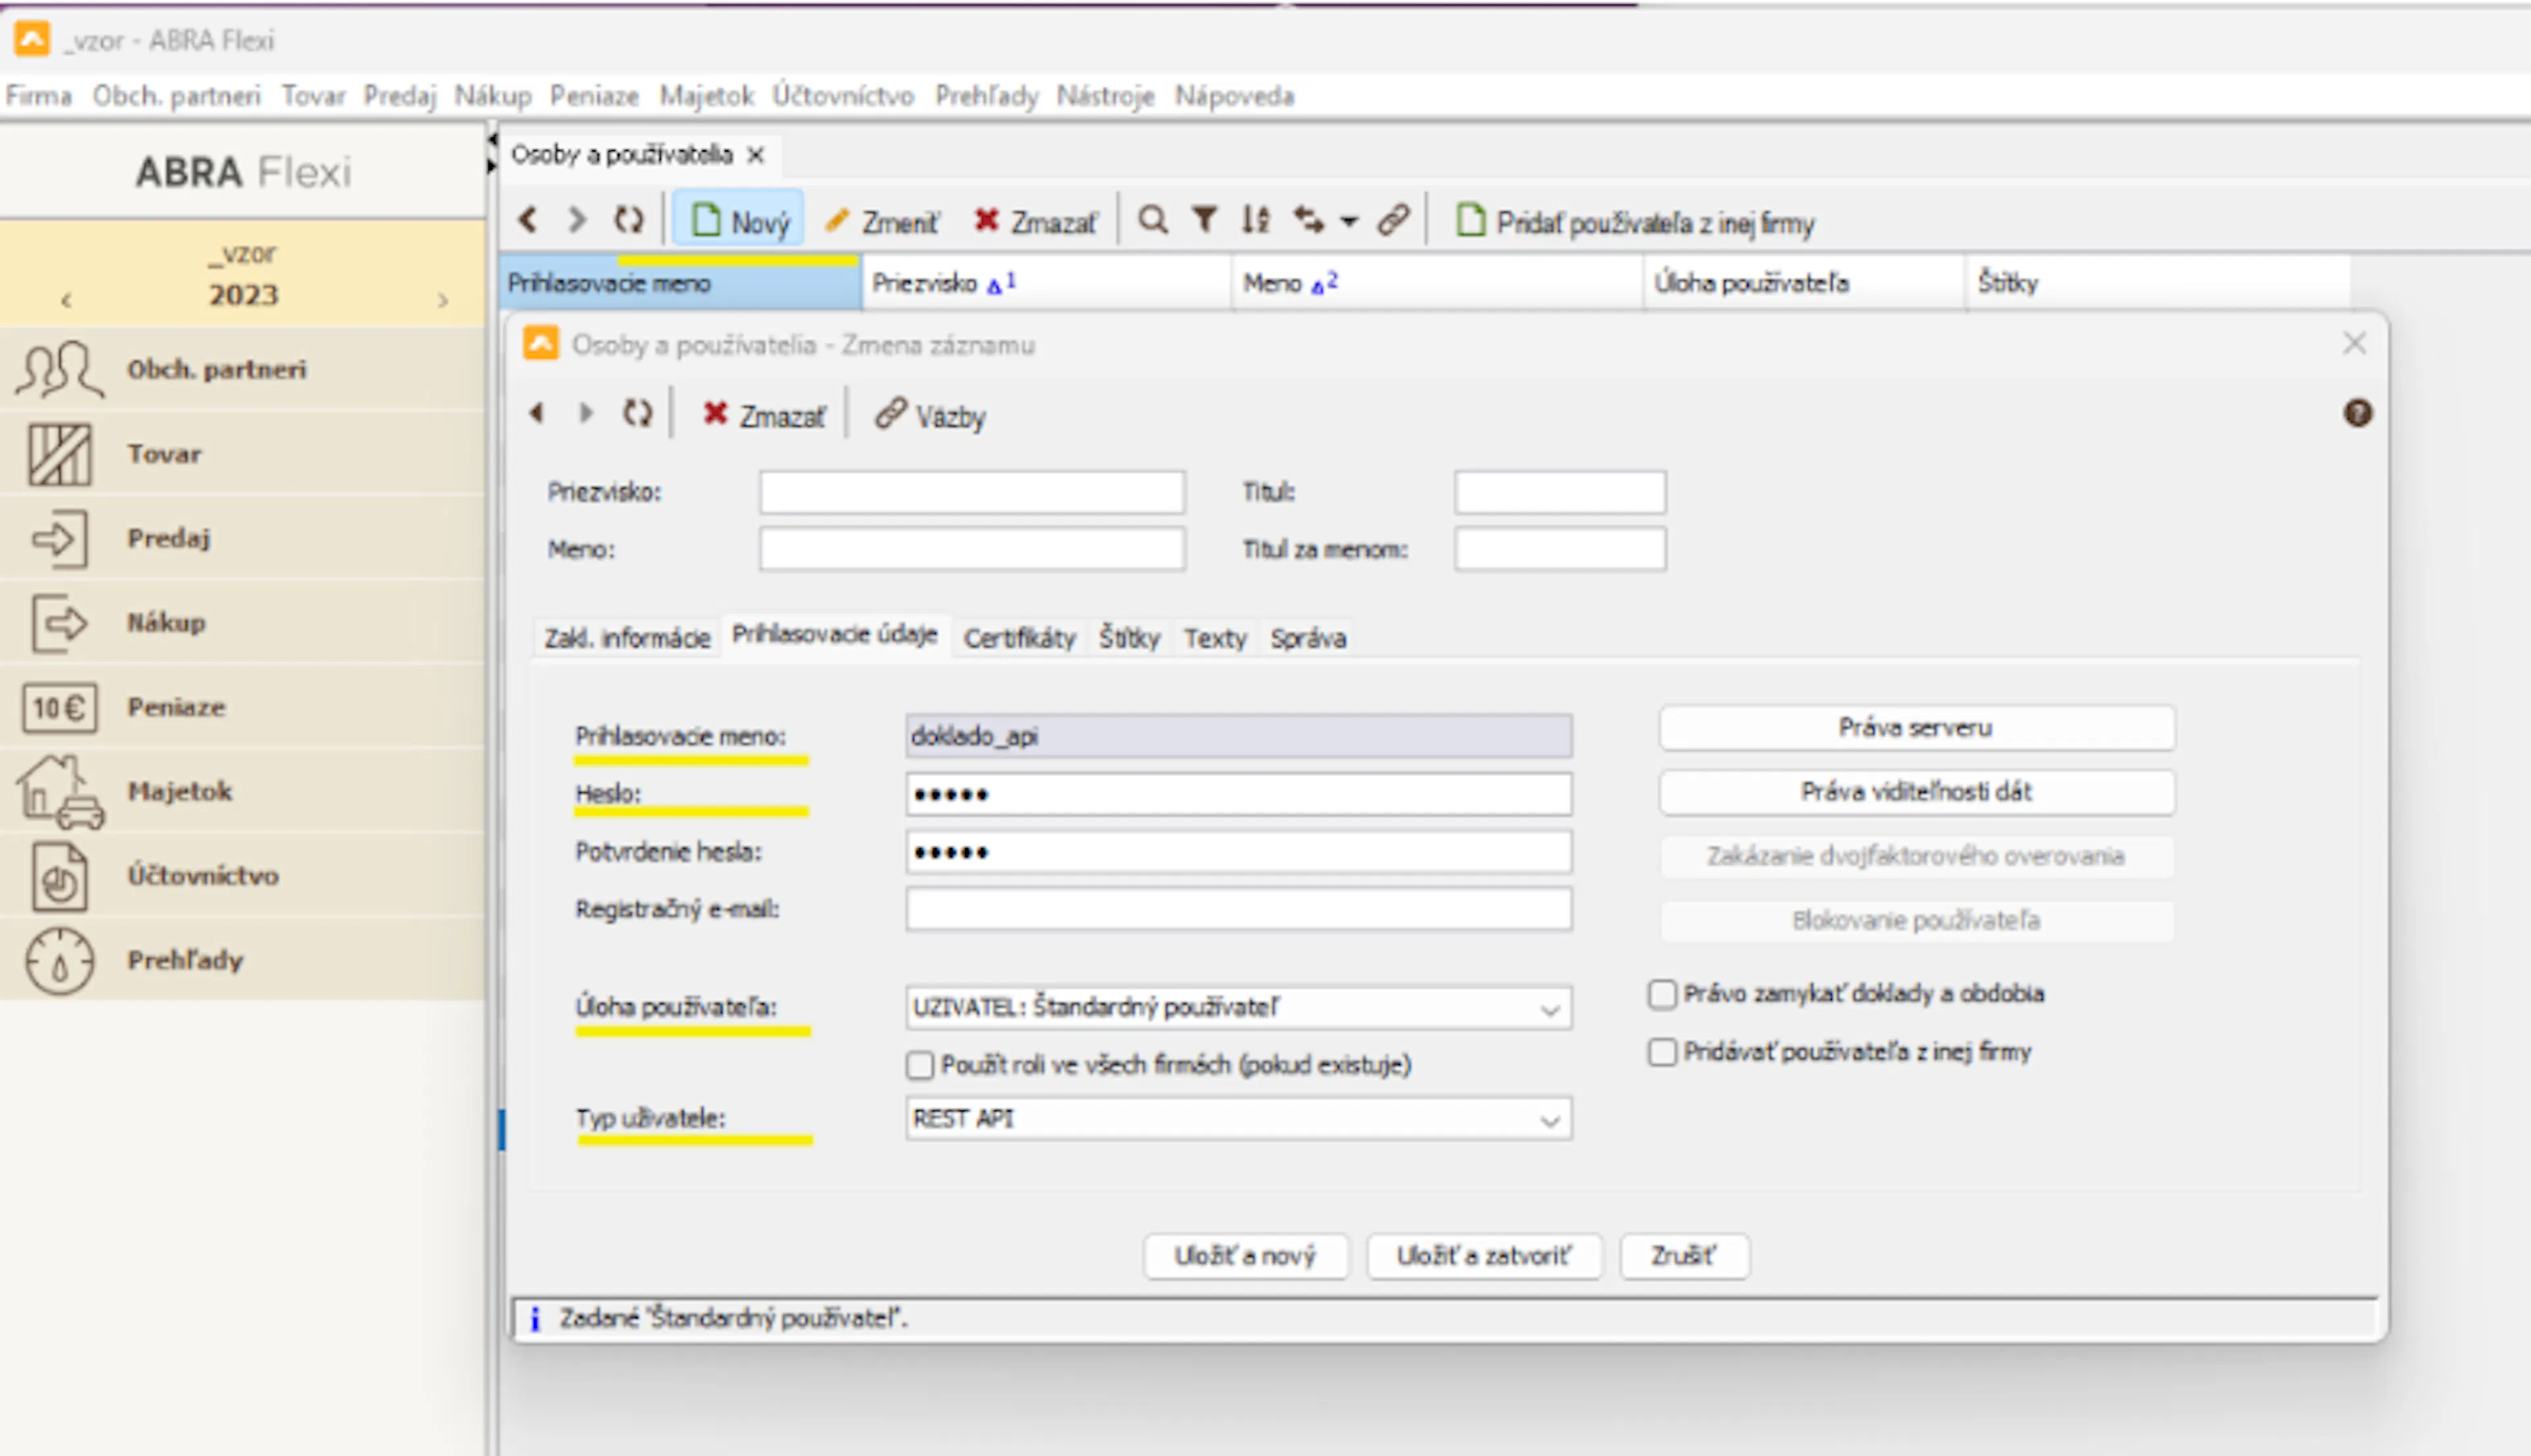Open Prehľady module in sidebar
The height and width of the screenshot is (1456, 2531).
pos(242,960)
